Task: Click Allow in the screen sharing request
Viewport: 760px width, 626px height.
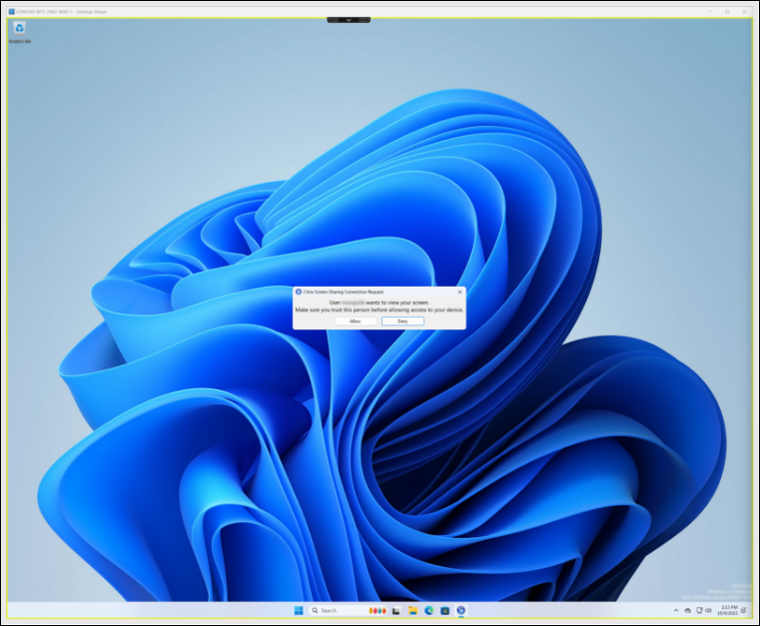Action: pos(356,321)
